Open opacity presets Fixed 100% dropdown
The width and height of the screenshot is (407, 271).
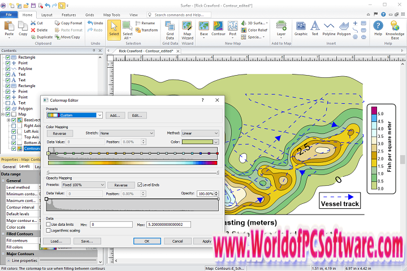click(x=83, y=185)
